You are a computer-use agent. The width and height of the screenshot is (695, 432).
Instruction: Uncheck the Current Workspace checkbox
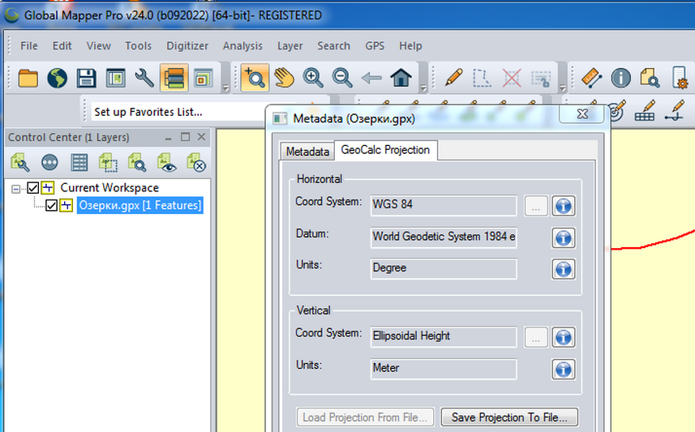32,188
